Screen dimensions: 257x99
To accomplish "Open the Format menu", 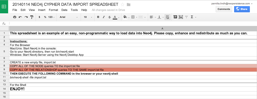I will coord(53,10).
